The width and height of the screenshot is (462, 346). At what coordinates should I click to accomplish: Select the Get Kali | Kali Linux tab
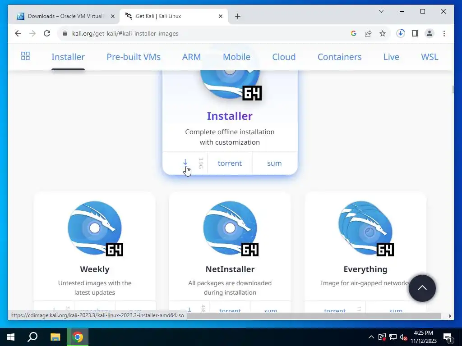coord(173,16)
